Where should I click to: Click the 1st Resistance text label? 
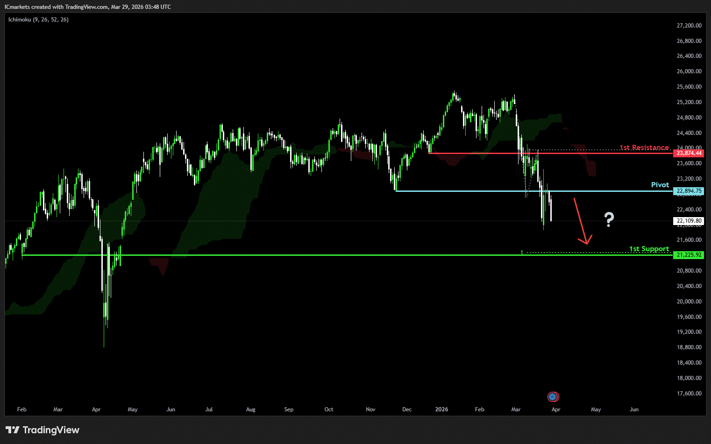[x=644, y=148]
